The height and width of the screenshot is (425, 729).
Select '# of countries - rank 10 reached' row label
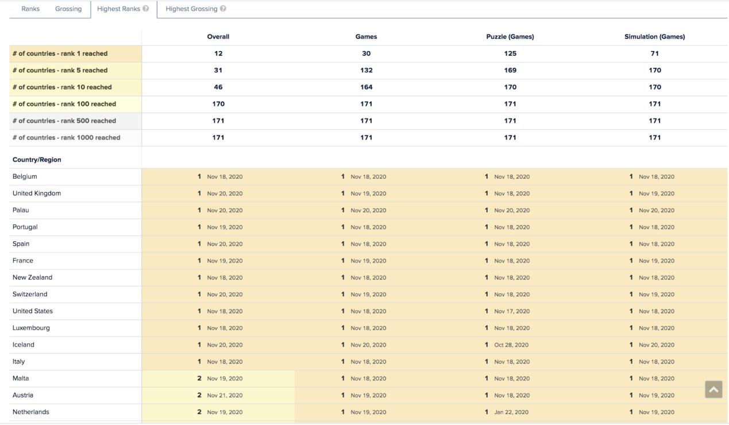coord(62,87)
